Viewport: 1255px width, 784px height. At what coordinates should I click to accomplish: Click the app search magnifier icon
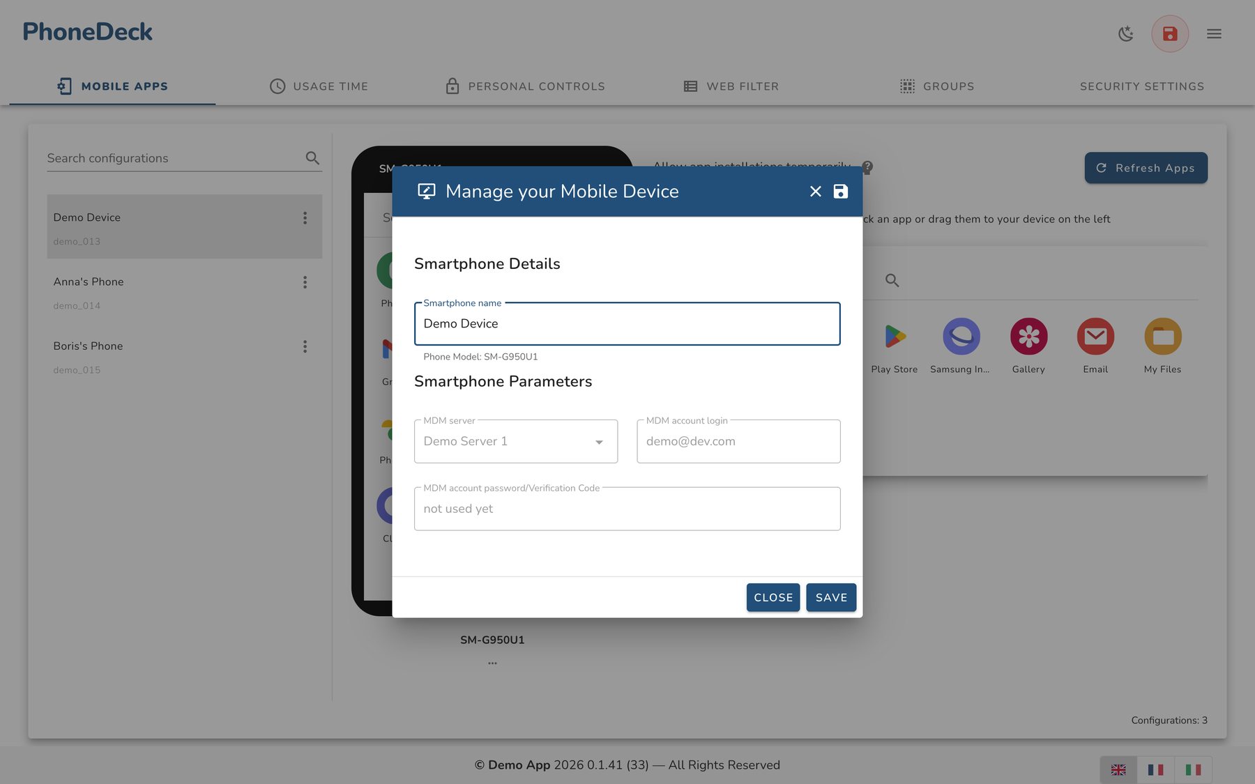pos(892,280)
